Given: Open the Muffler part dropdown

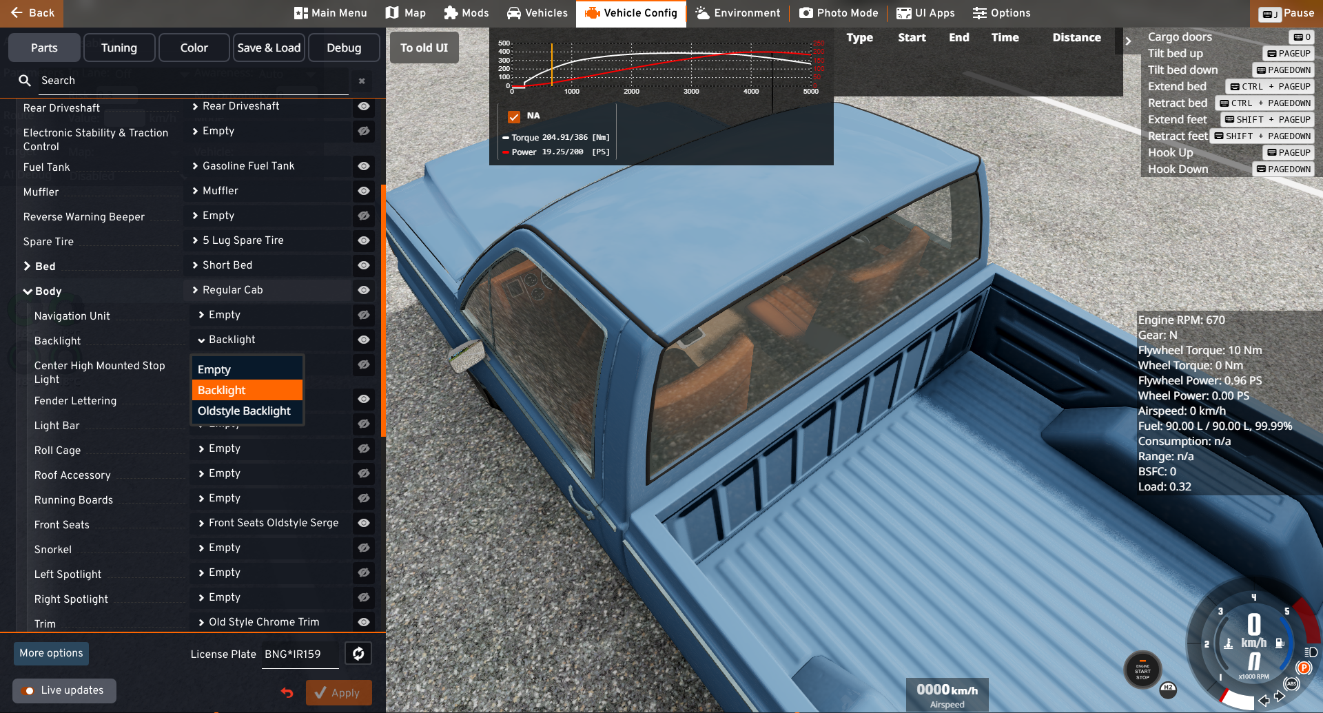Looking at the screenshot, I should pyautogui.click(x=269, y=191).
